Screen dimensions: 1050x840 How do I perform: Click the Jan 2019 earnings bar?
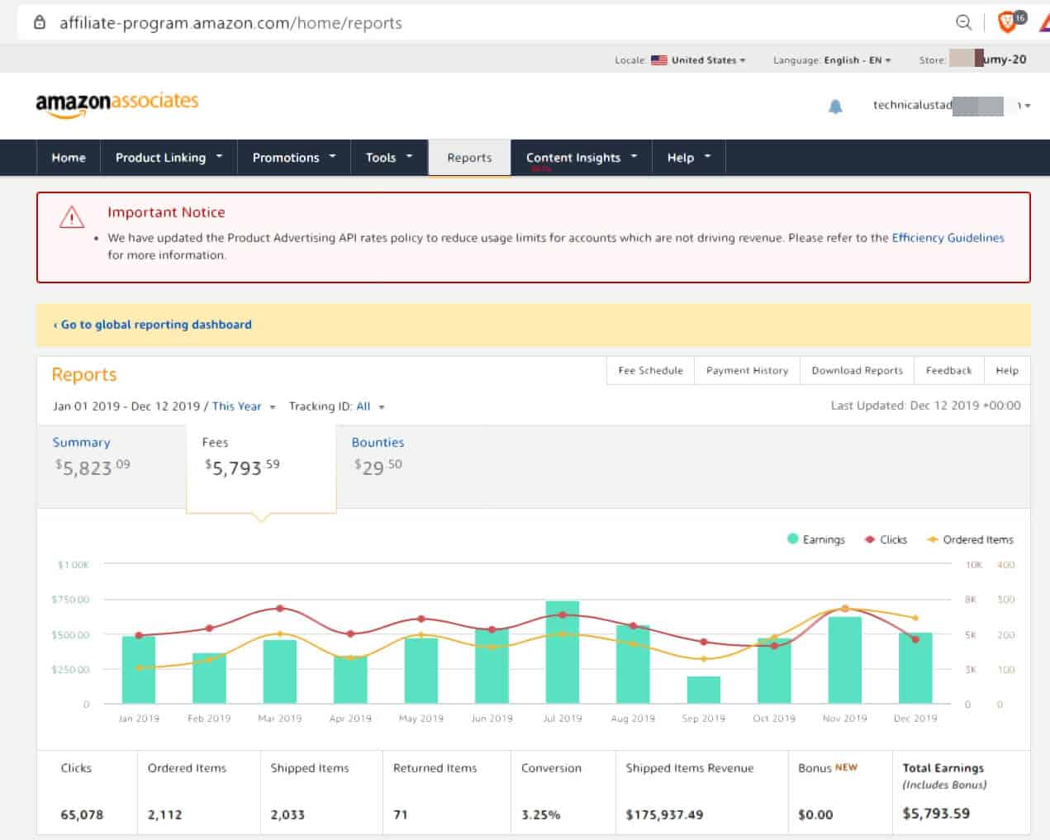click(x=139, y=670)
